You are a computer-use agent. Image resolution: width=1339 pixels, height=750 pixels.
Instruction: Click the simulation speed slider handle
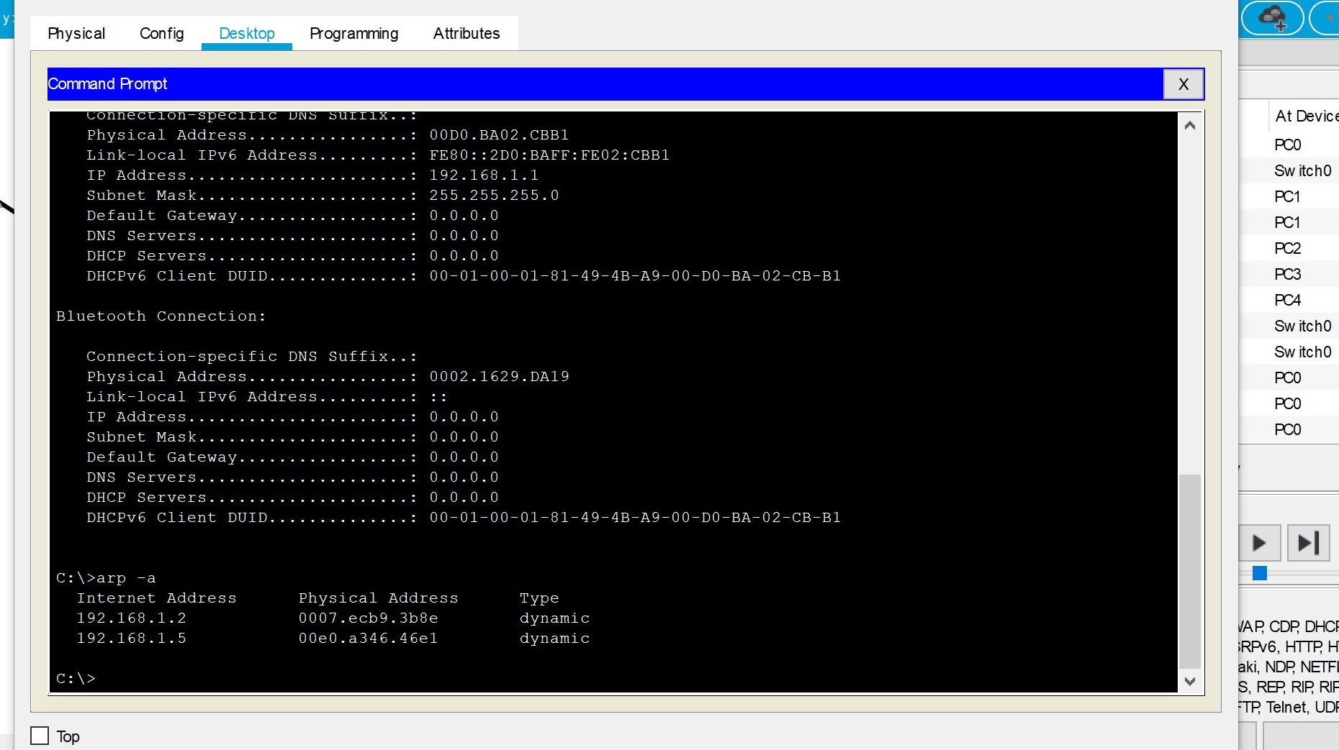1260,573
